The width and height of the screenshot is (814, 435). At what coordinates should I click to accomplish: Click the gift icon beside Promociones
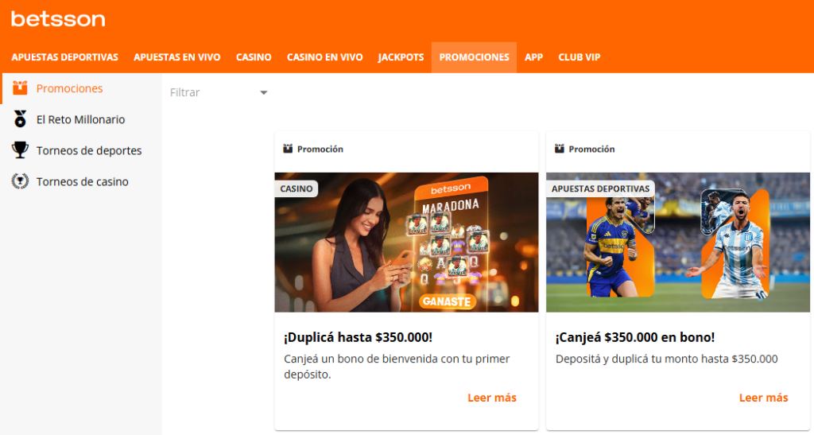click(20, 88)
